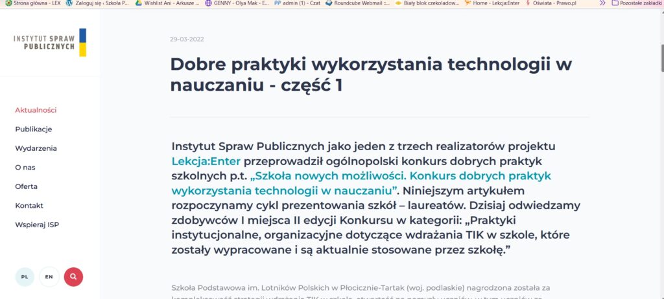
Task: Click the red search magnifier button
Action: (x=73, y=276)
